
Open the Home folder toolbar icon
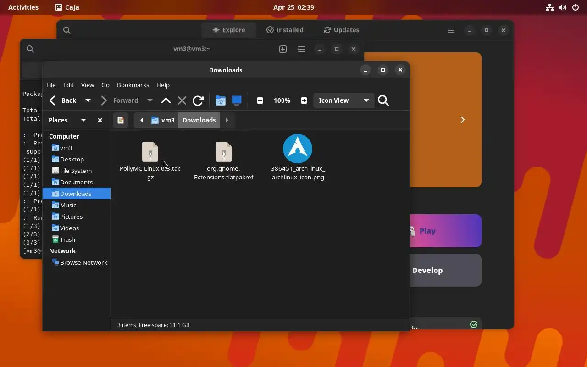click(x=221, y=100)
